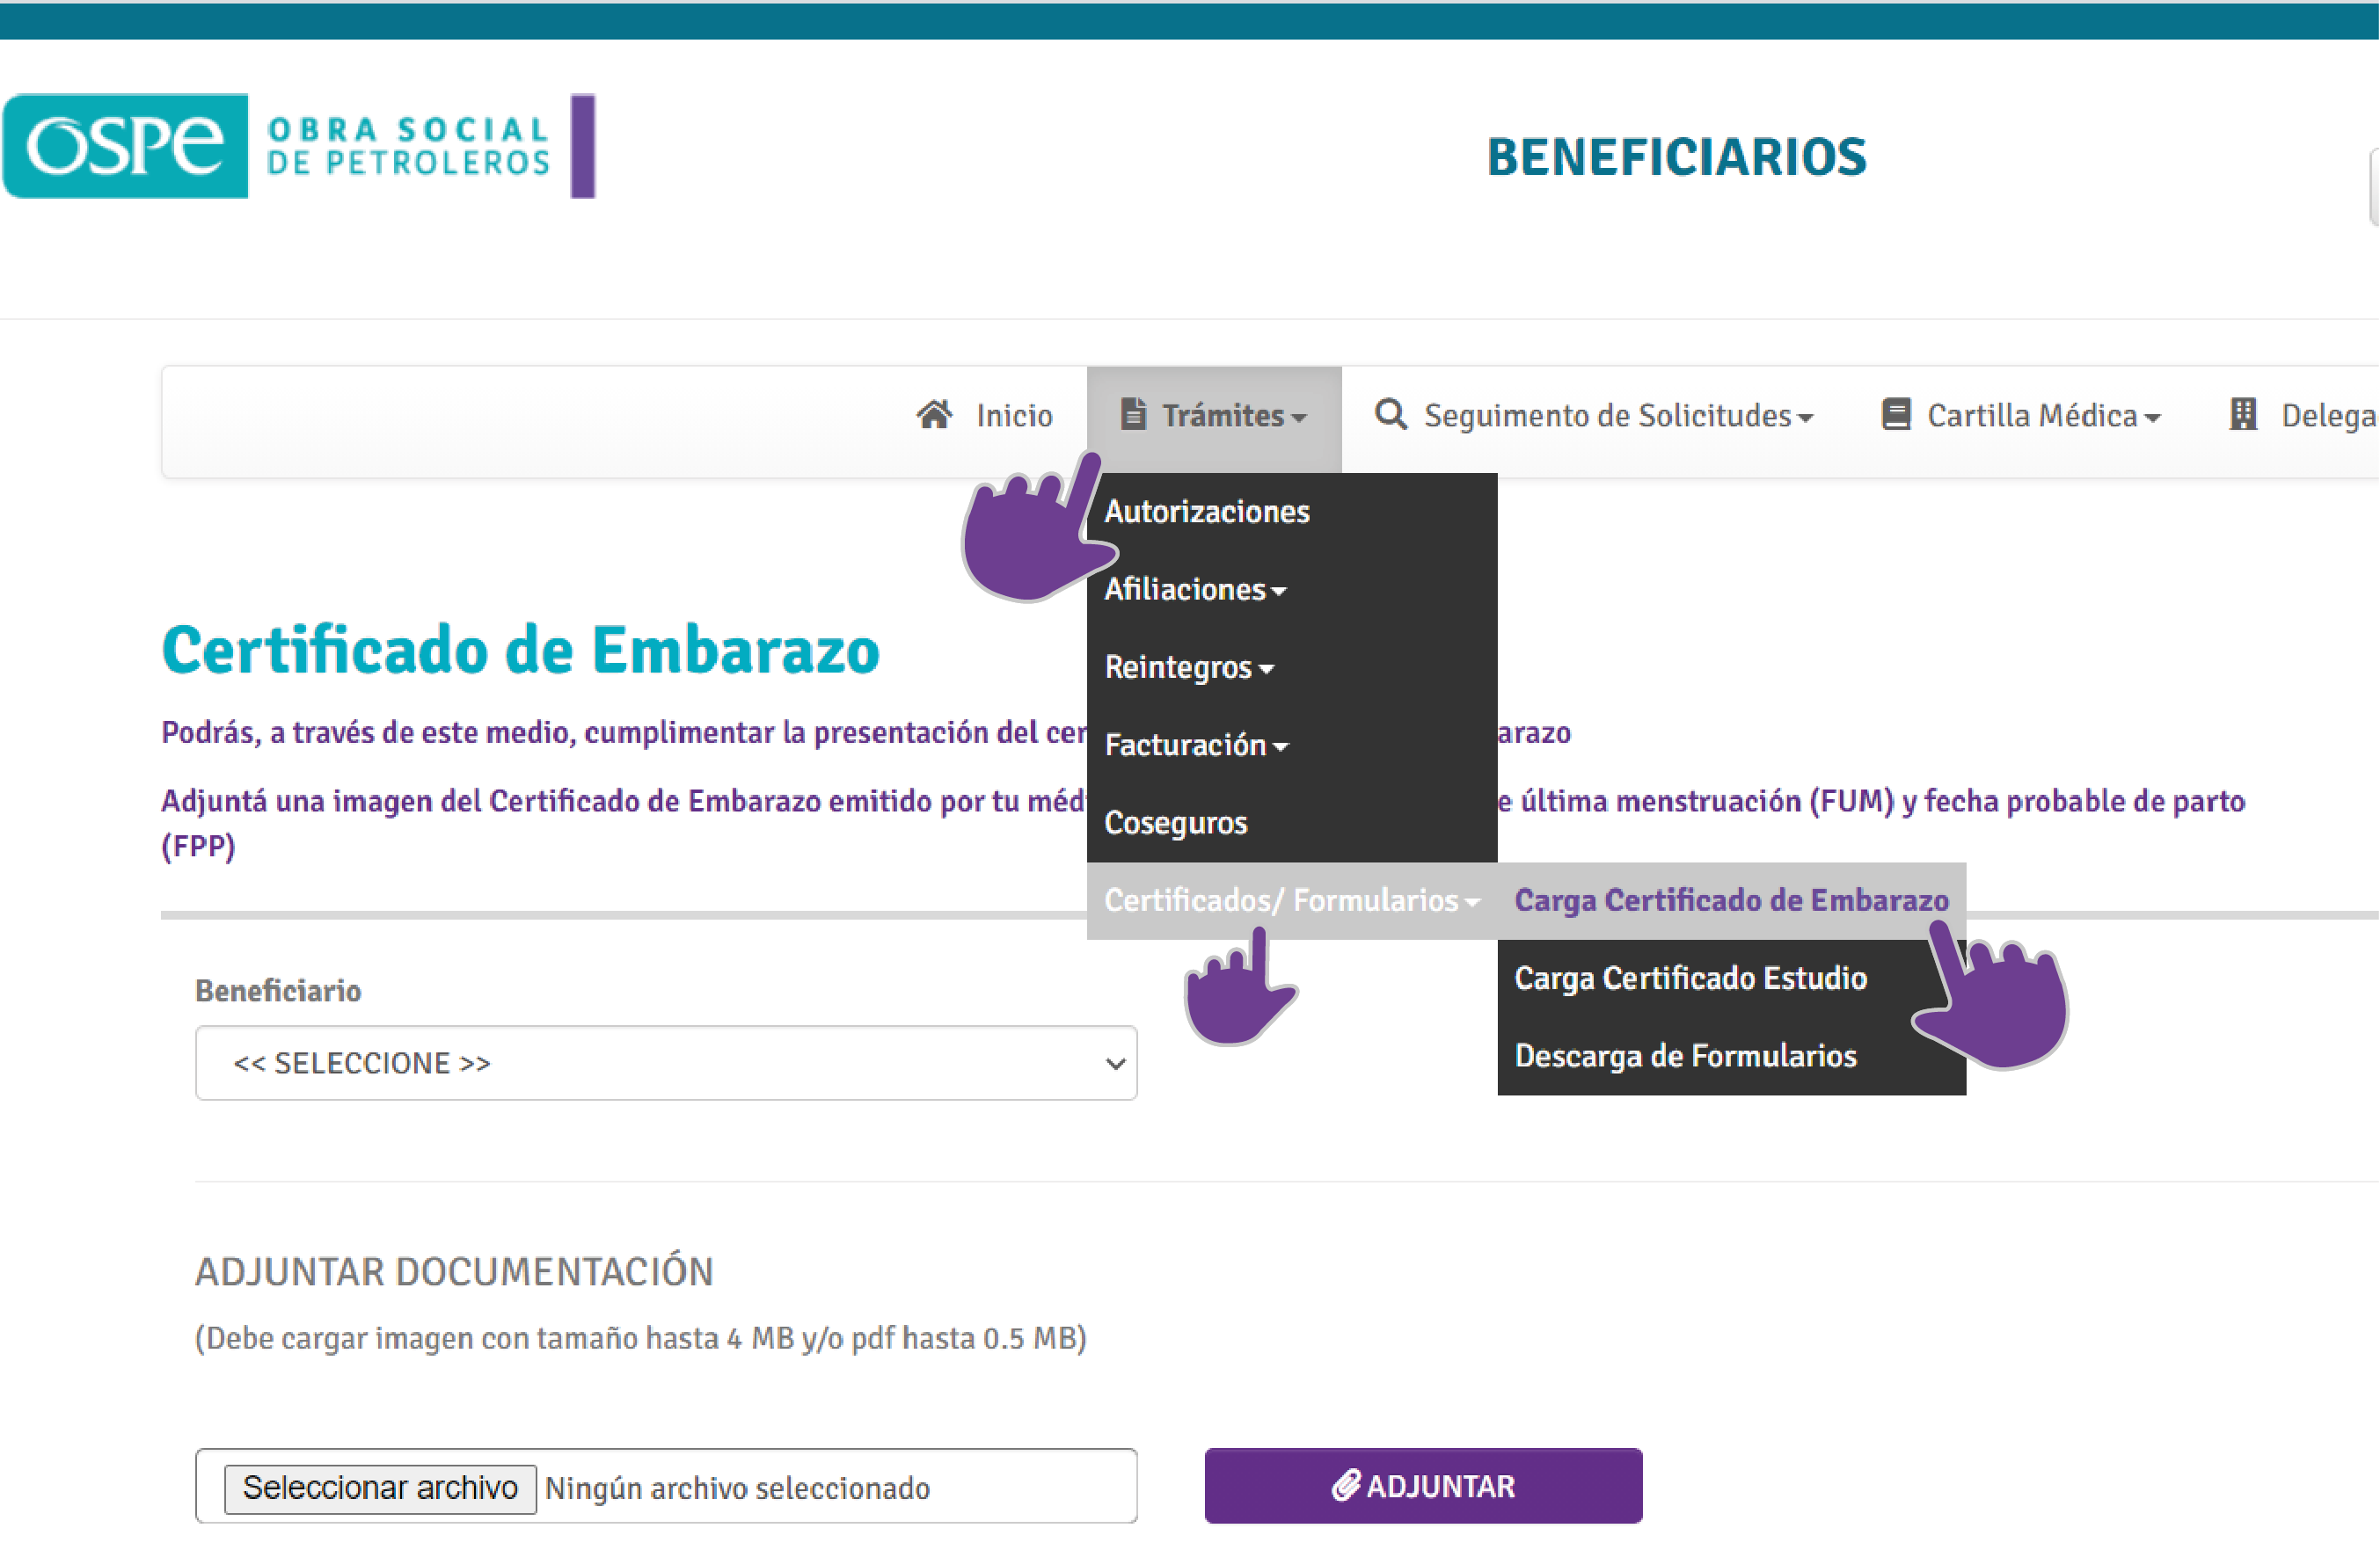
Task: Click the magnifier icon beside Seguimento de Solicitudes
Action: (x=1390, y=415)
